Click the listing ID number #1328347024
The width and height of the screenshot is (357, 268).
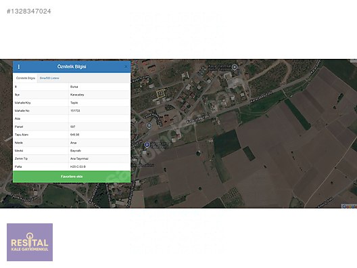(29, 12)
